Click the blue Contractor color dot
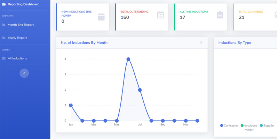 point(222,125)
